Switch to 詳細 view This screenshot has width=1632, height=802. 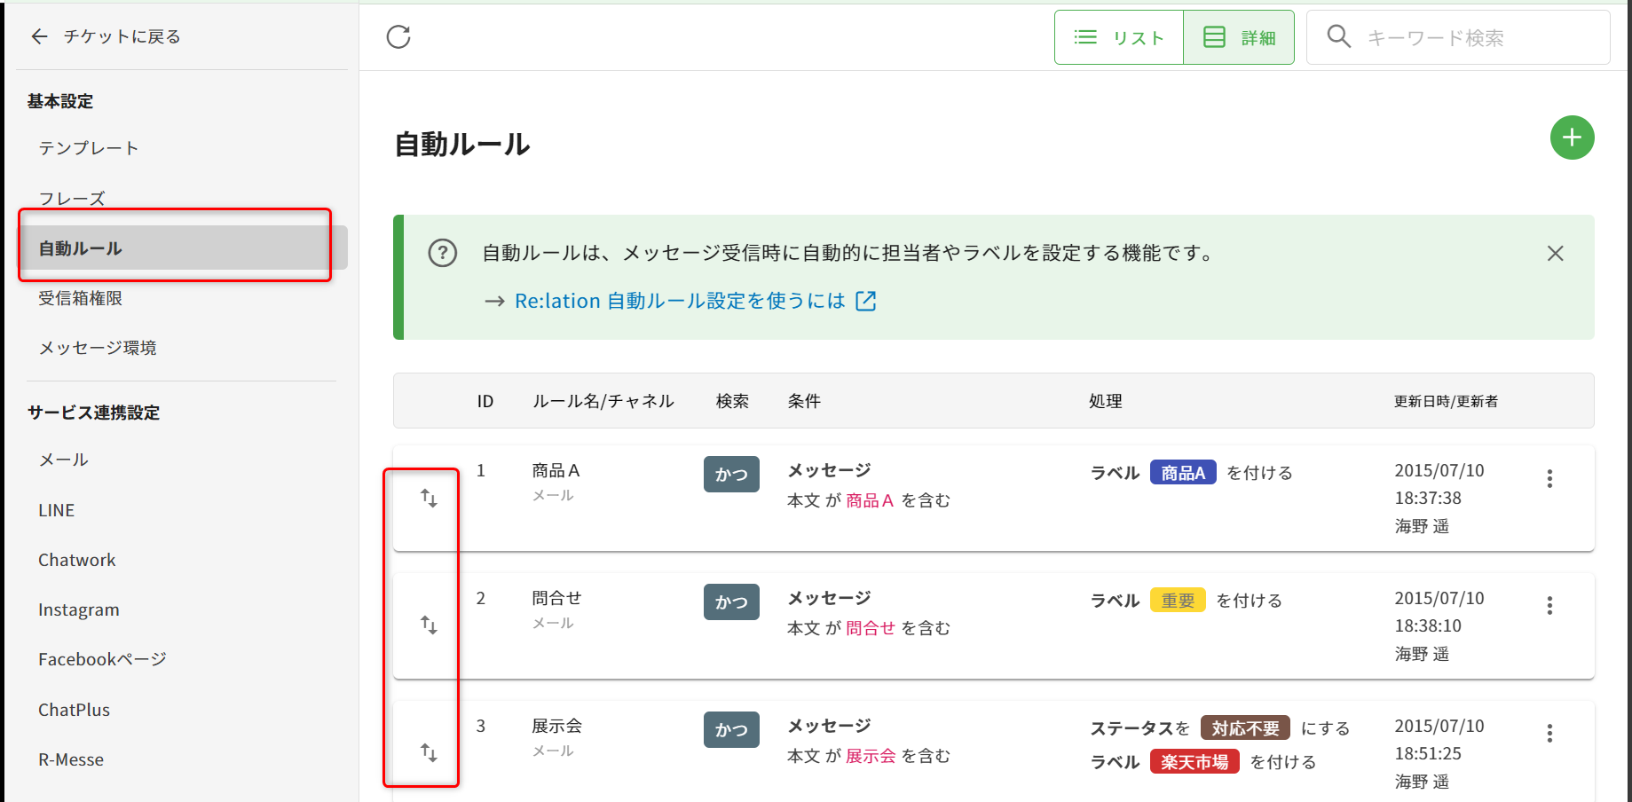point(1239,38)
